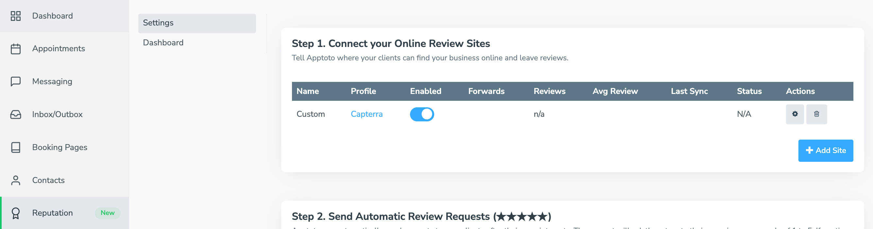Click the Booking Pages book icon
The width and height of the screenshot is (873, 229).
coord(16,147)
